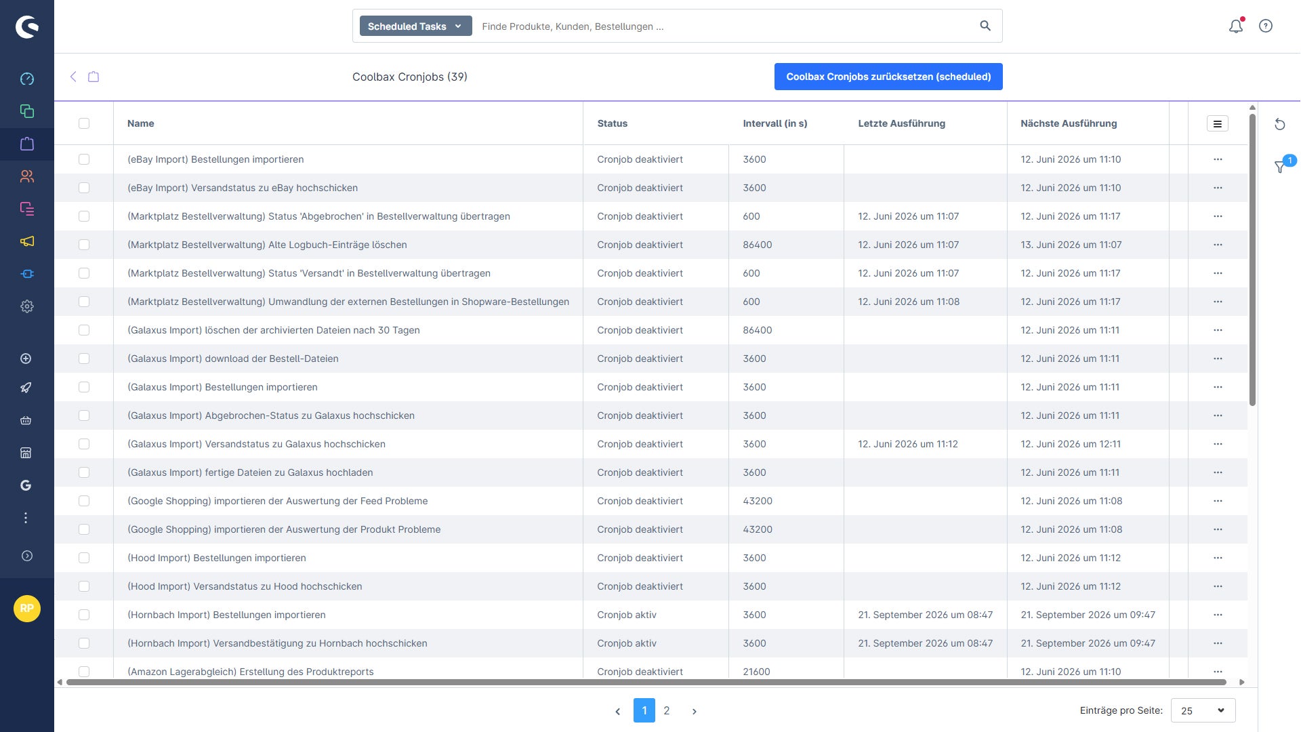Open actions menu for Hornbach Versandbestätigung row

coord(1218,643)
